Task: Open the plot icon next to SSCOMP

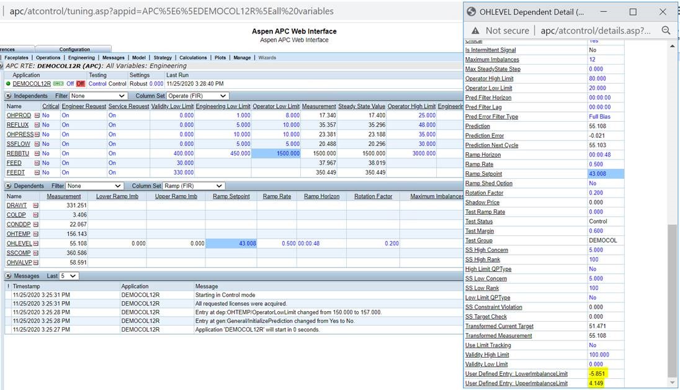Action: pyautogui.click(x=37, y=253)
